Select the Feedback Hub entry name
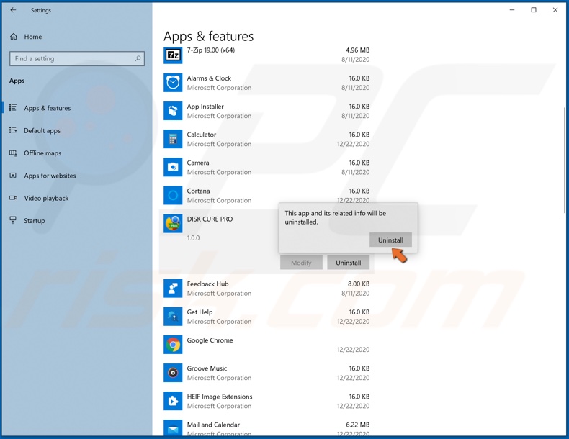569x439 pixels. coord(207,284)
